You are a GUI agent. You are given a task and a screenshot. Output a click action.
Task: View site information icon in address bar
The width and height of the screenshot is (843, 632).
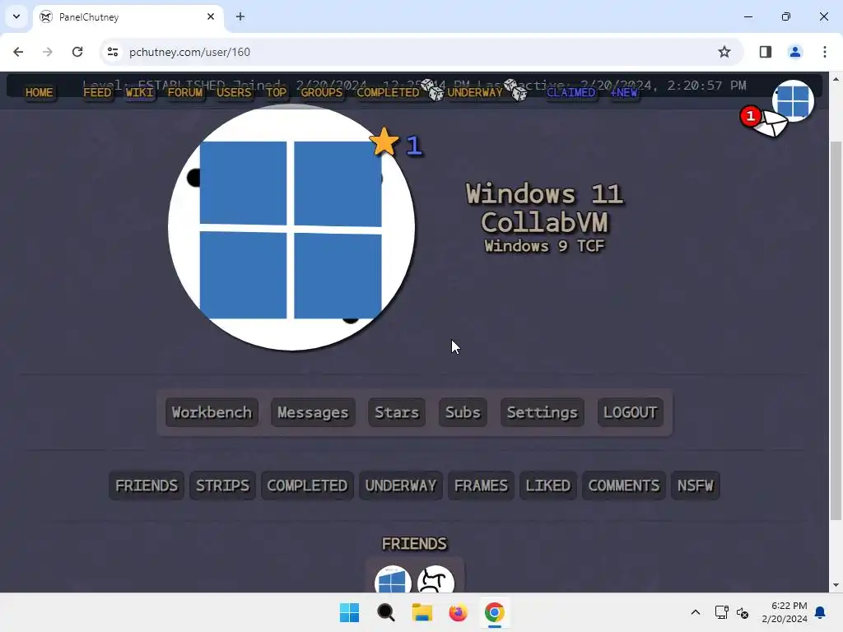pos(112,52)
